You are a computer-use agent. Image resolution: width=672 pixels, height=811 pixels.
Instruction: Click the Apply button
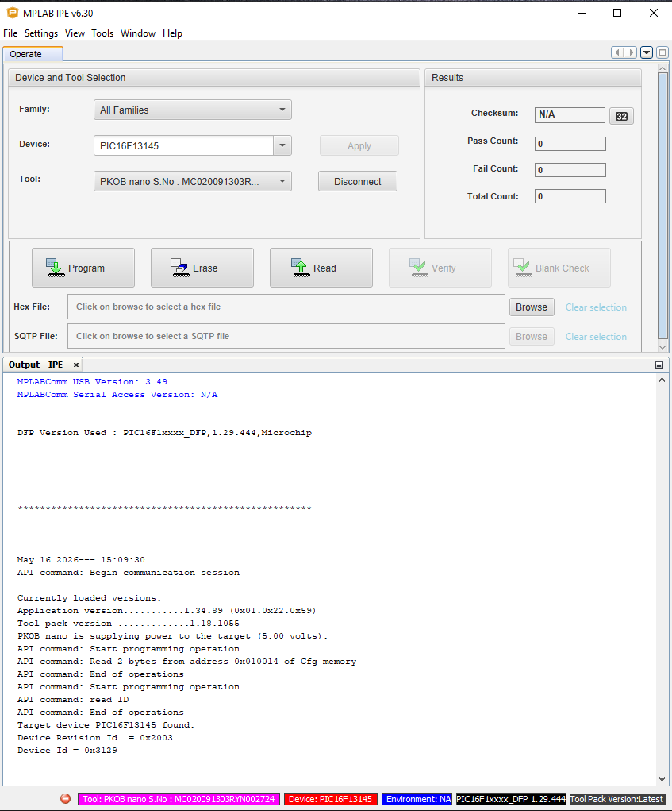pos(359,146)
